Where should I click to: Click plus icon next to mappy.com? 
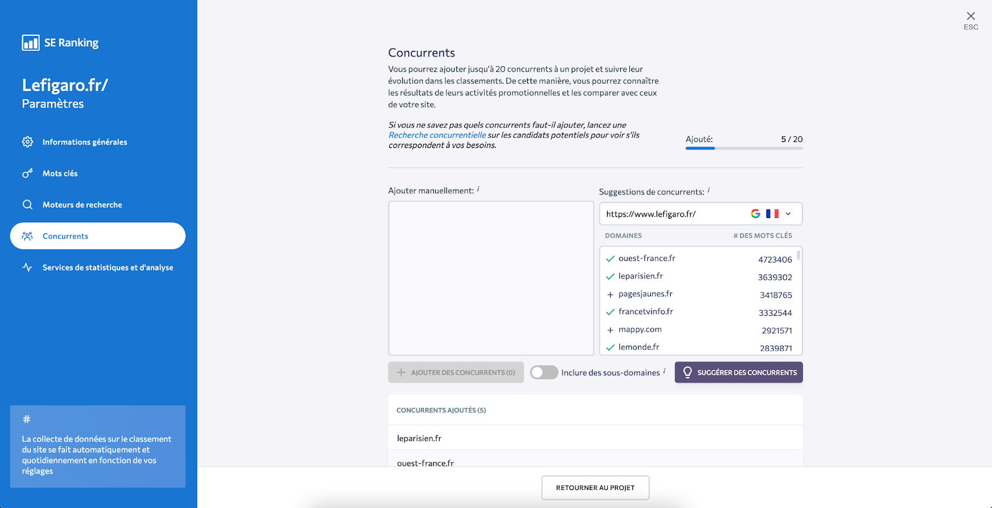pyautogui.click(x=610, y=330)
